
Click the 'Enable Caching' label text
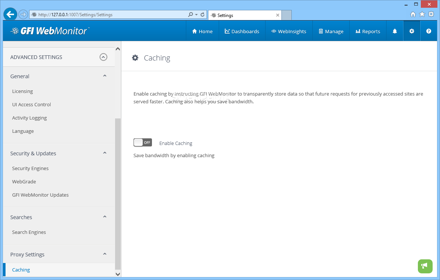point(176,143)
